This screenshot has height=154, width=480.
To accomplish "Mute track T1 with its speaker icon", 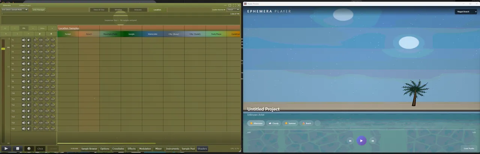I will point(24,40).
